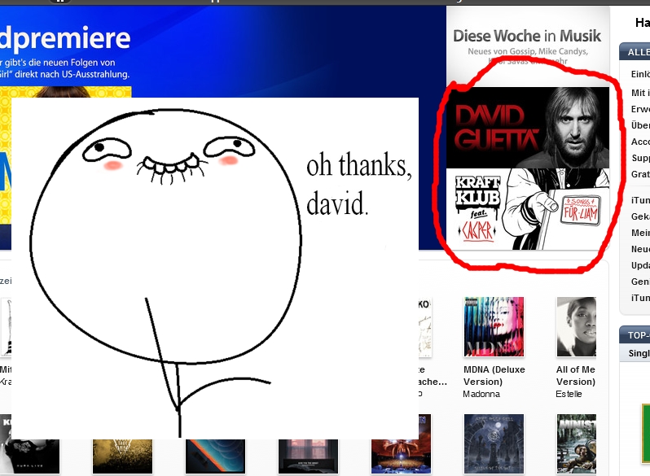
Task: Open the All of Me album title link
Action: pyautogui.click(x=576, y=375)
